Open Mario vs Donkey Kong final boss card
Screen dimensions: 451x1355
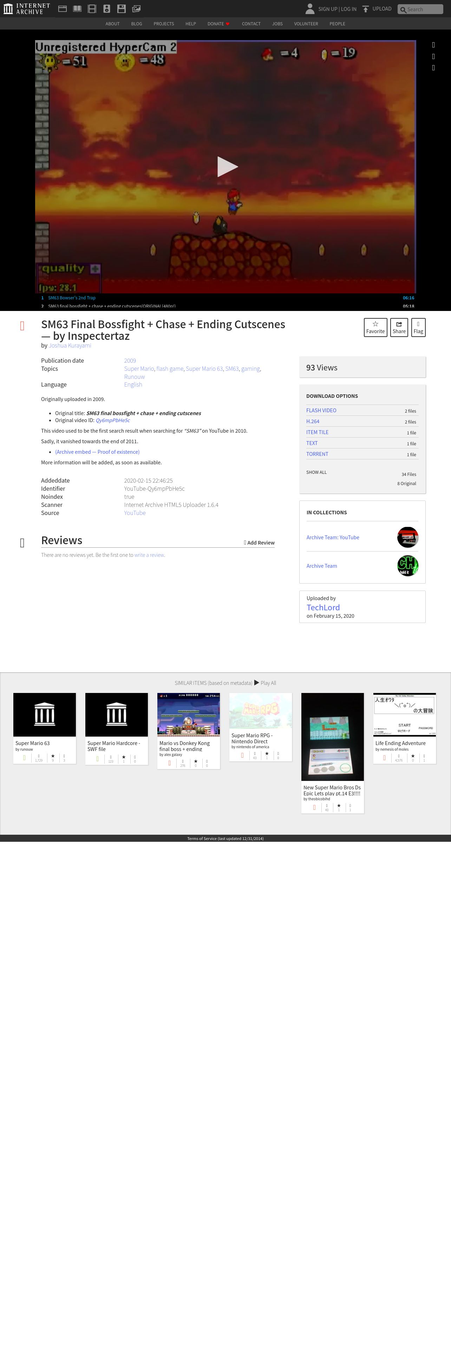click(x=189, y=731)
